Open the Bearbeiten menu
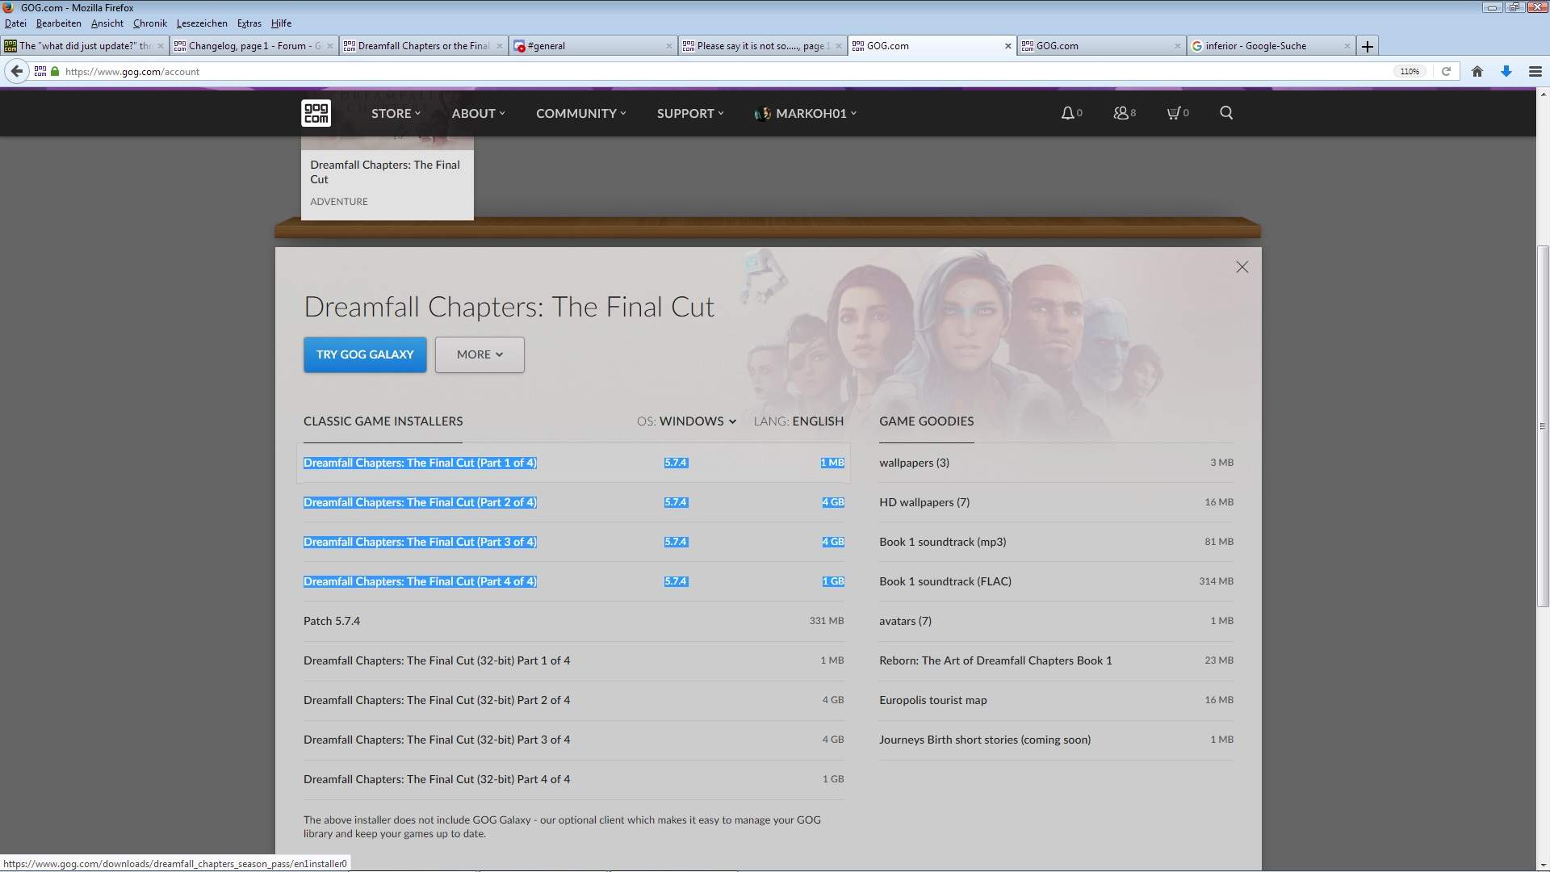 point(58,23)
